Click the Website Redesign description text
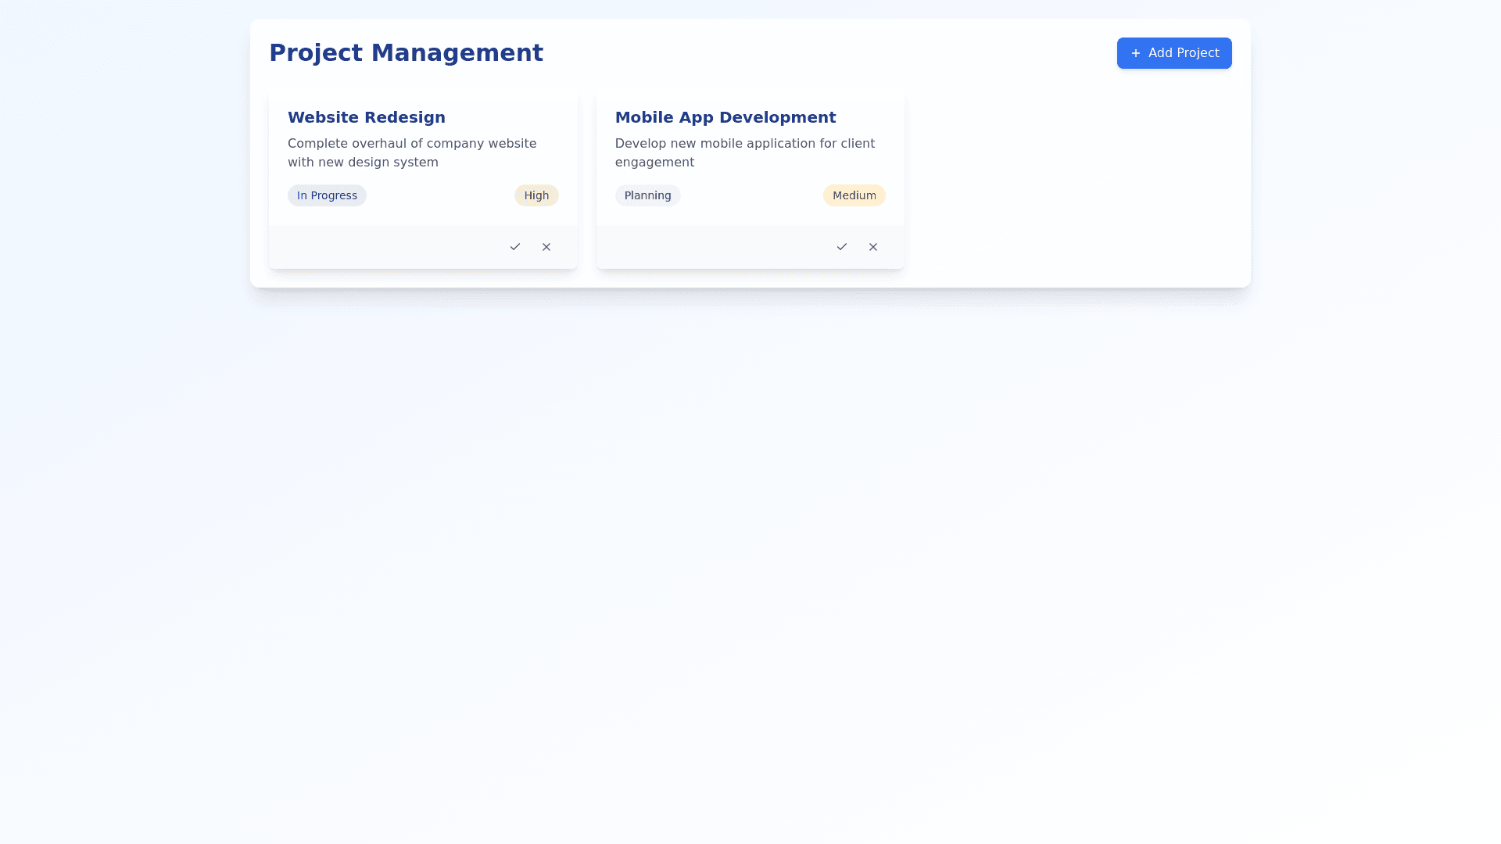 [412, 144]
